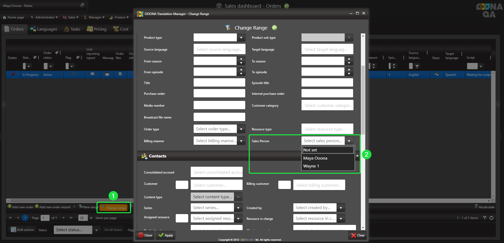Open the Billing manner dropdown arrow
Image resolution: width=504 pixels, height=243 pixels.
241,141
